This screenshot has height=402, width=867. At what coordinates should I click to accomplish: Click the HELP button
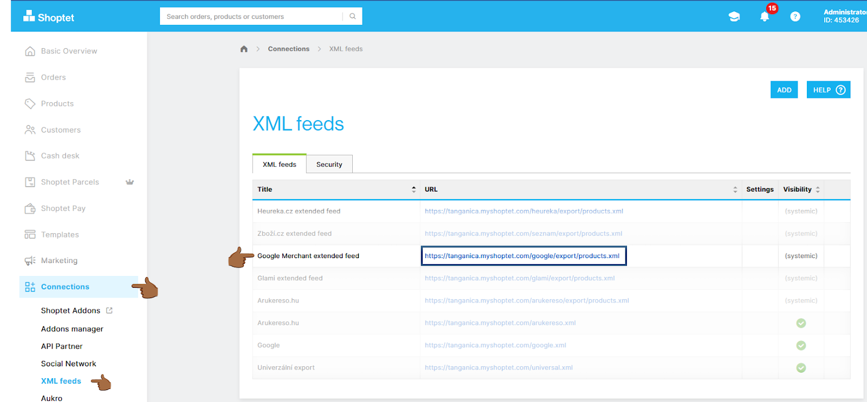coord(829,90)
